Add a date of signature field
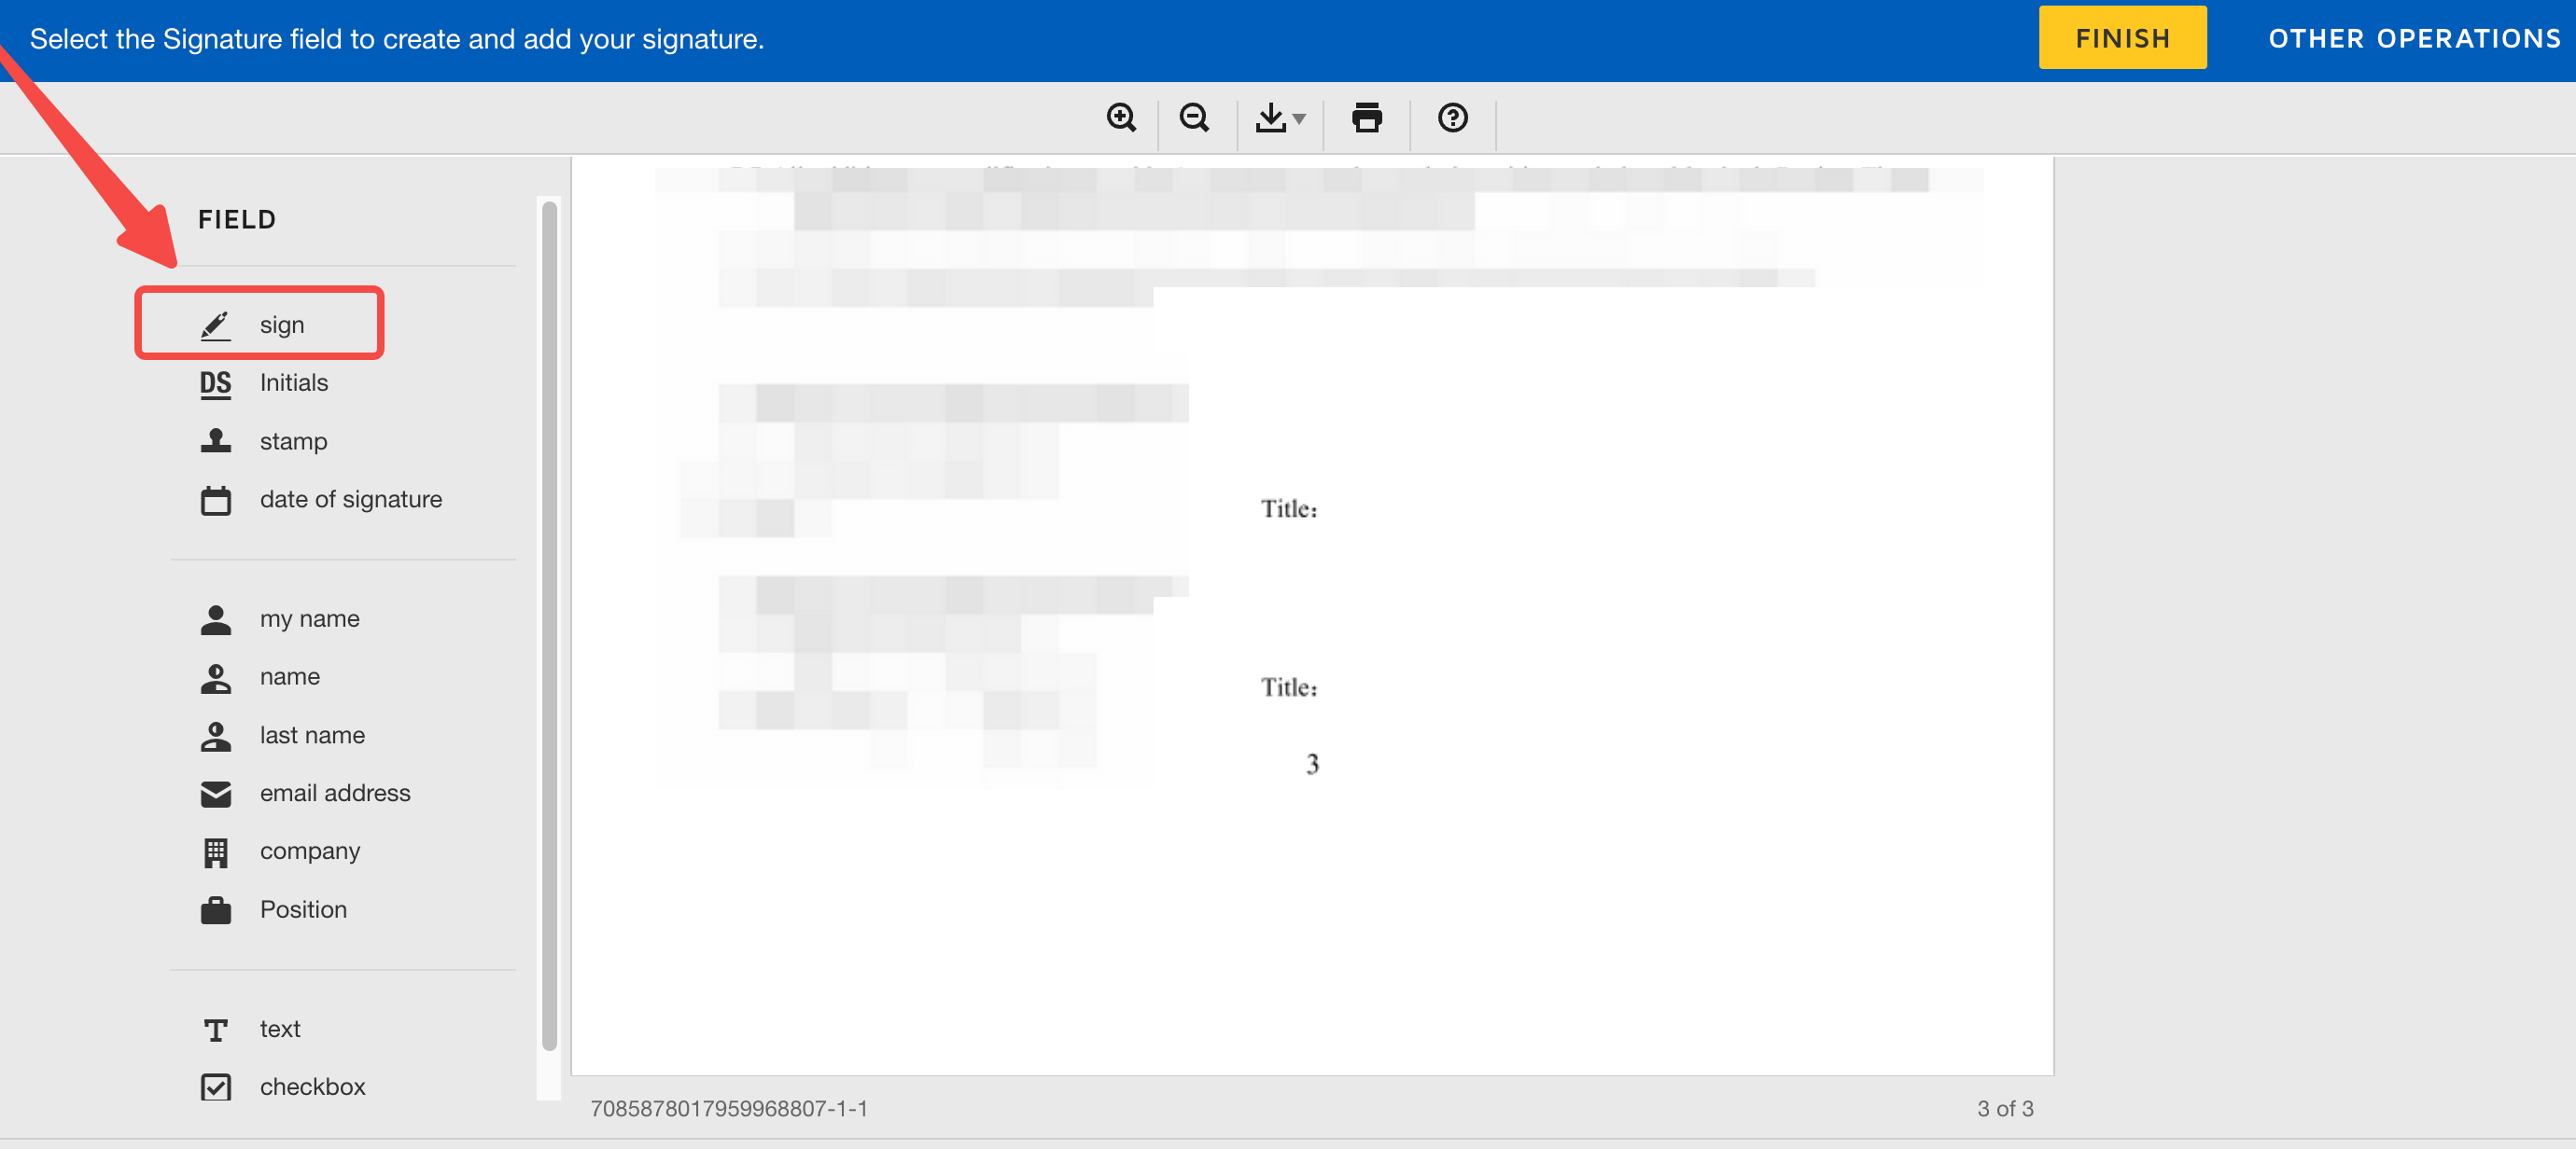The image size is (2576, 1149). [350, 499]
